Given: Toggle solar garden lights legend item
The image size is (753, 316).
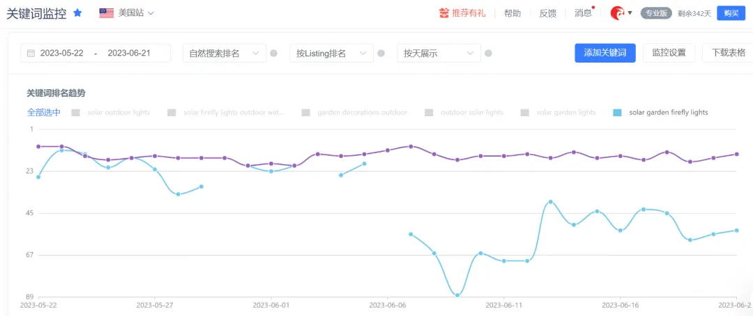Looking at the screenshot, I should point(525,113).
